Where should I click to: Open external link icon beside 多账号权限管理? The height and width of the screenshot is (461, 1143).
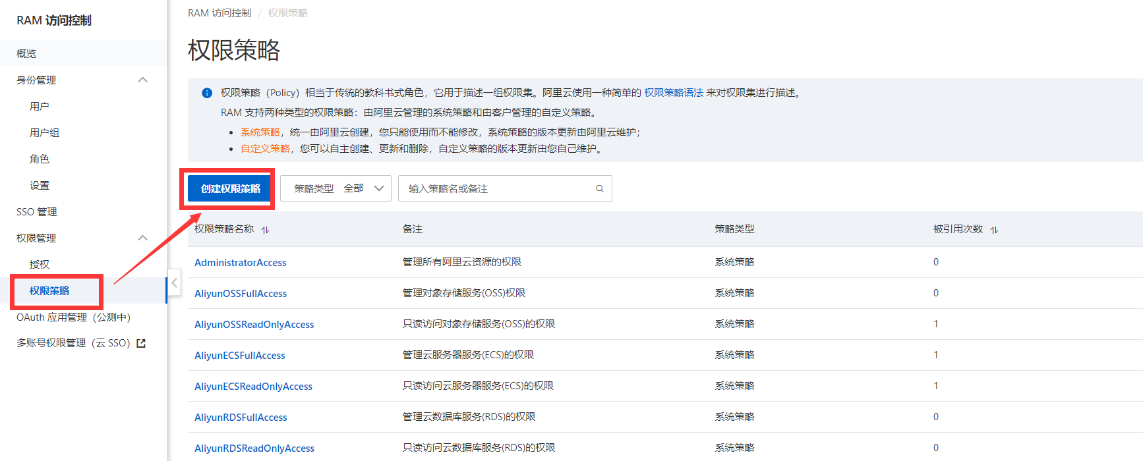point(141,343)
